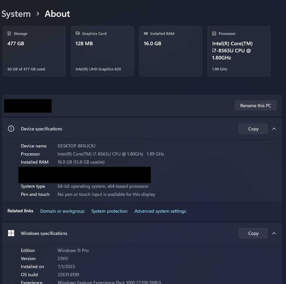Viewport: 286px width, 284px height.
Task: Click the Windows logo icon beside Windows specifications
Action: point(11,233)
